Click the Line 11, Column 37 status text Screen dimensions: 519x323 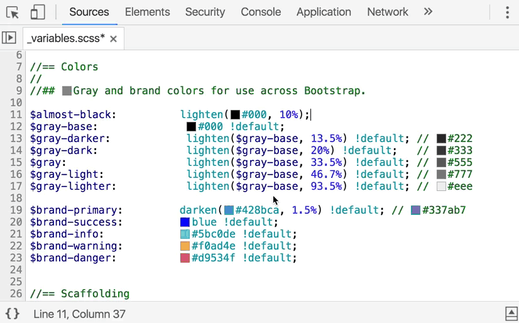pos(79,314)
